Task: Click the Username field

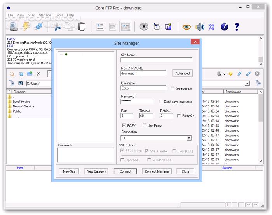Action: 143,88
